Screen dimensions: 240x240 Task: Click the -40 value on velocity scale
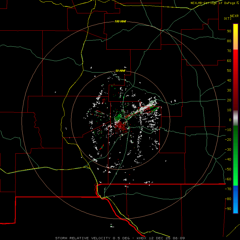pos(228,159)
